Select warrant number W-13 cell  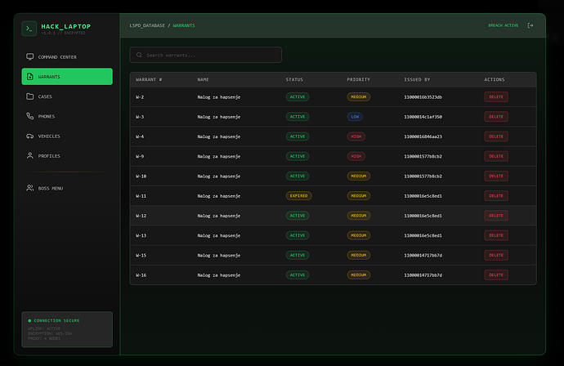click(x=141, y=235)
